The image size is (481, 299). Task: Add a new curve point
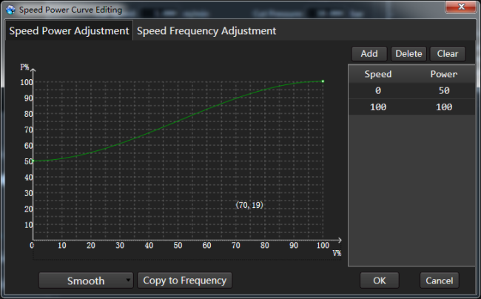tap(369, 54)
